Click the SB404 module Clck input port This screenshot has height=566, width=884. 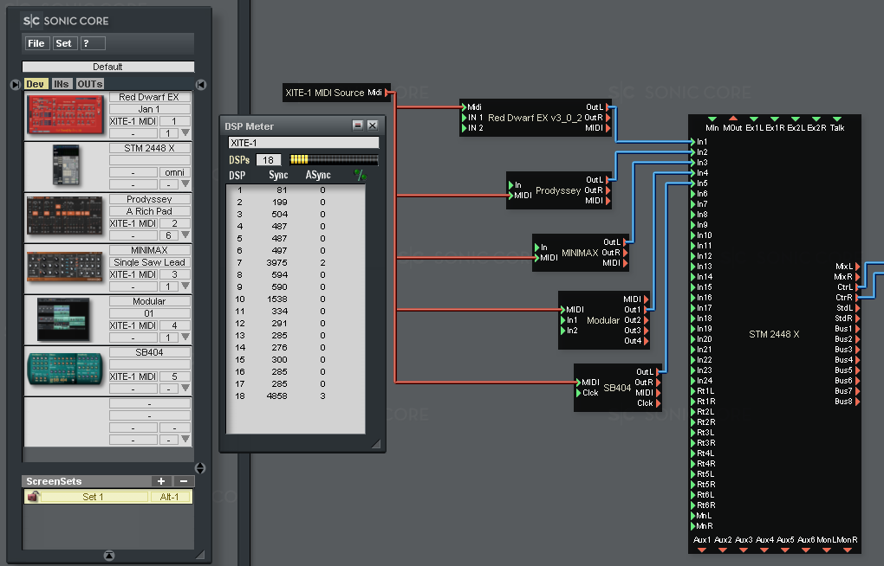(578, 393)
